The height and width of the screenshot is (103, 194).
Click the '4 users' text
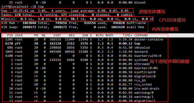58,11
